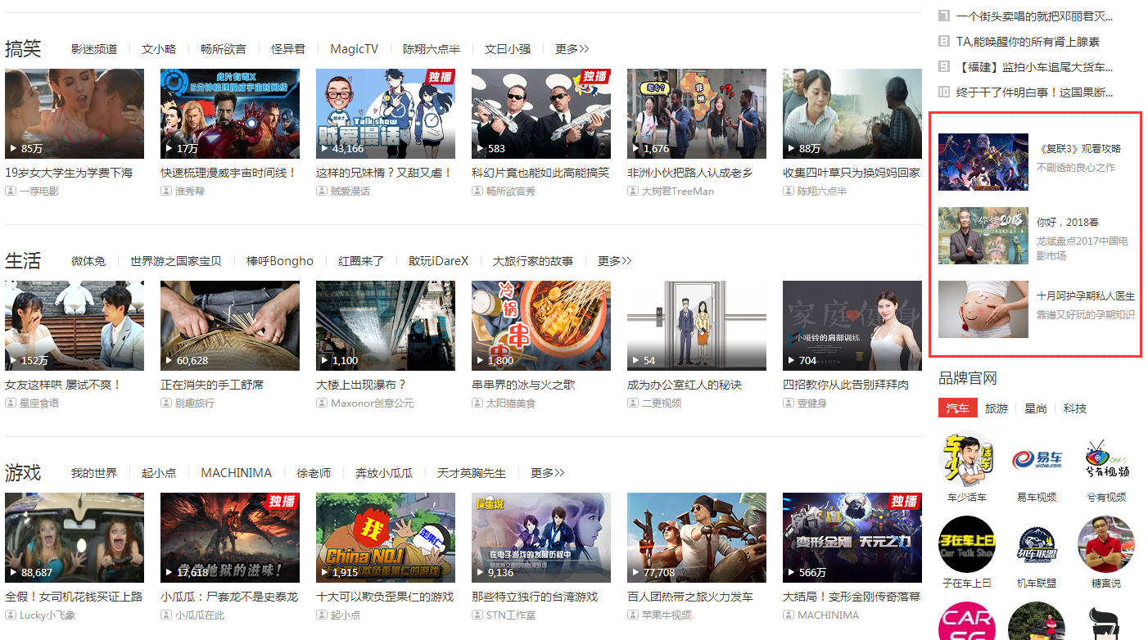
Task: Expand 更多 in the 游戏 section
Action: pos(547,473)
